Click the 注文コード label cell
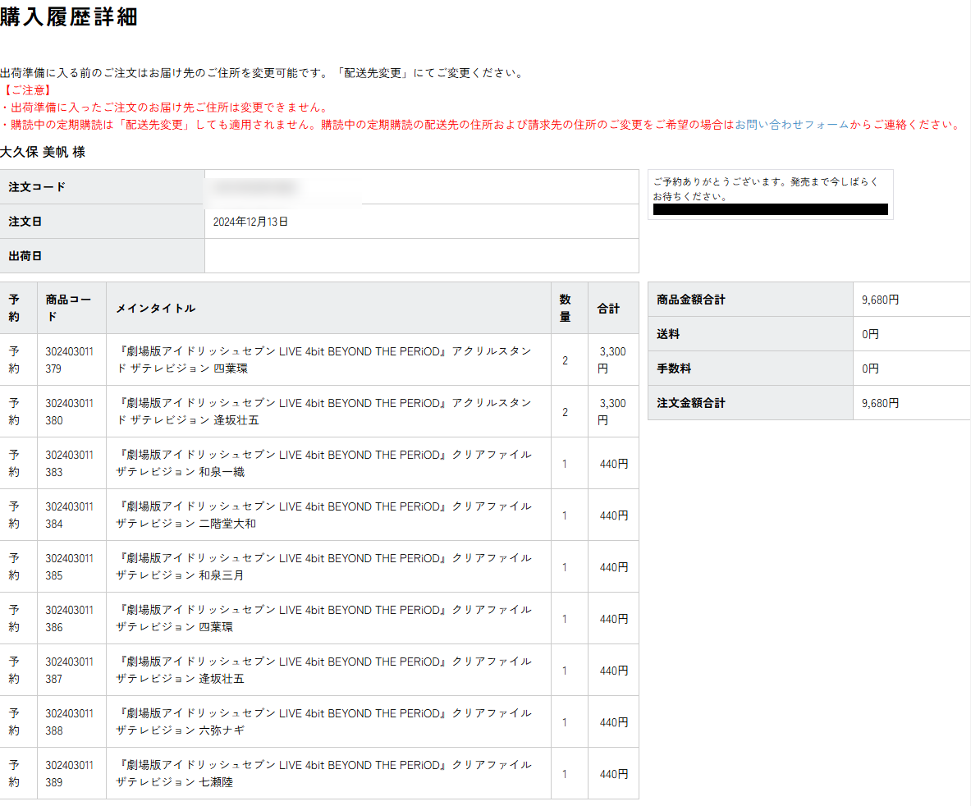 (x=102, y=187)
